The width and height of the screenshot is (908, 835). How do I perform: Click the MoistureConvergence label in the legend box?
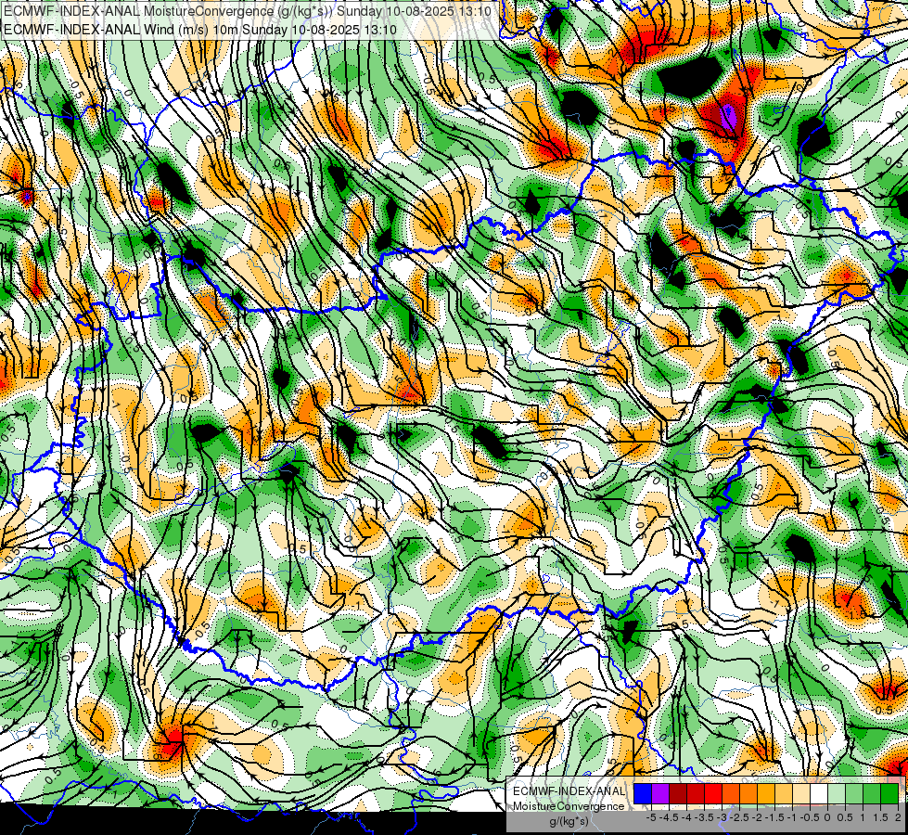(569, 806)
